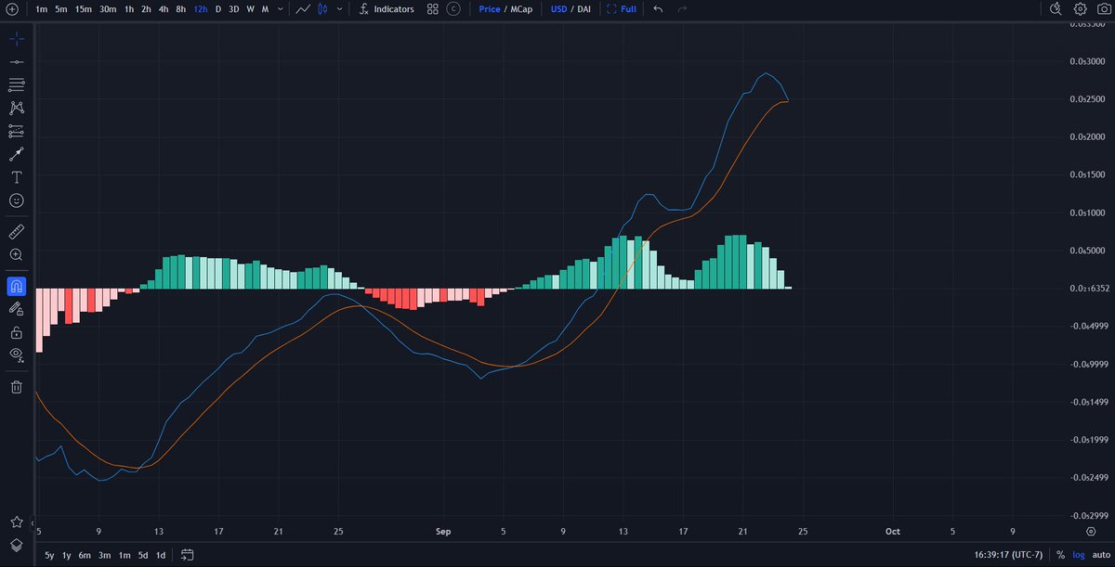This screenshot has width=1115, height=567.
Task: Select the XABCD pattern tool
Action: (x=17, y=108)
